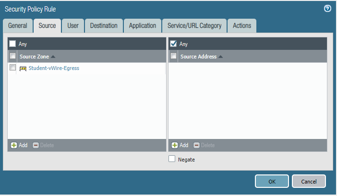
Task: Click Delete label under Source Address
Action: click(x=208, y=145)
